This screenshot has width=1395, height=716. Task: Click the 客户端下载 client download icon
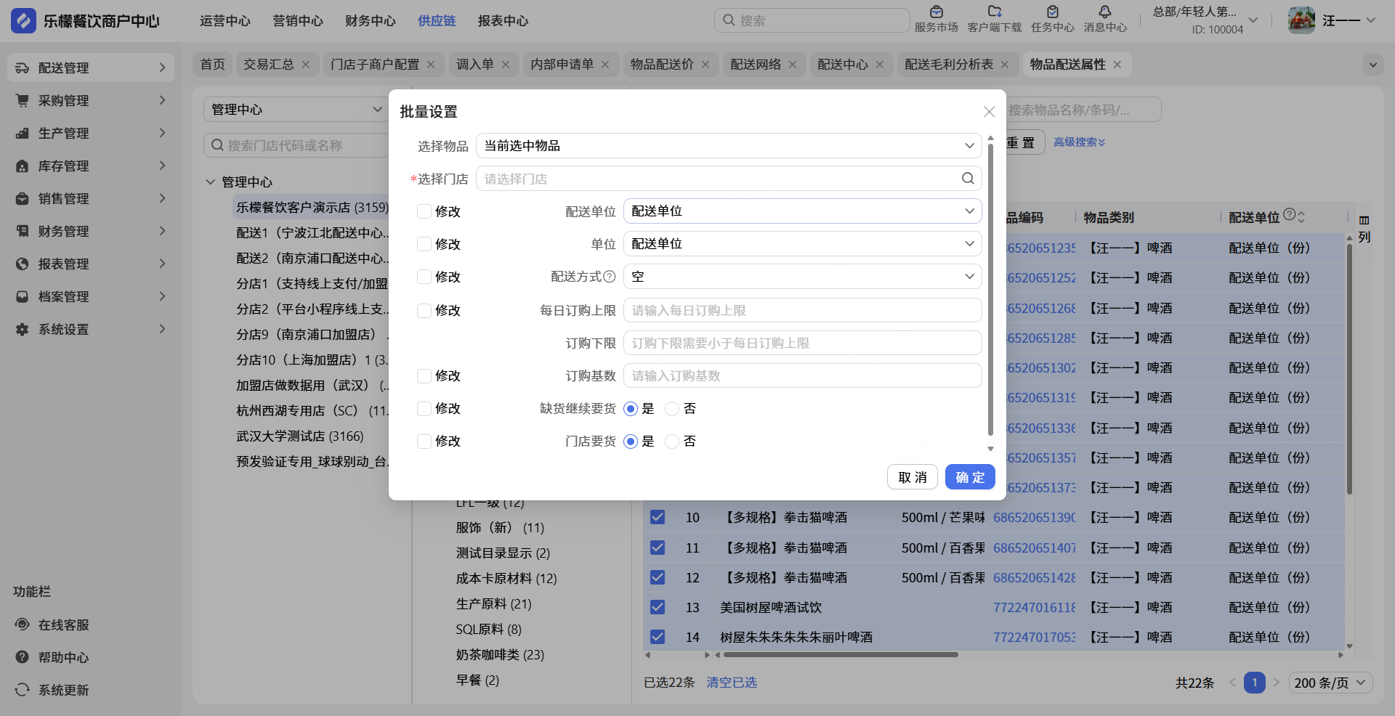pos(994,12)
